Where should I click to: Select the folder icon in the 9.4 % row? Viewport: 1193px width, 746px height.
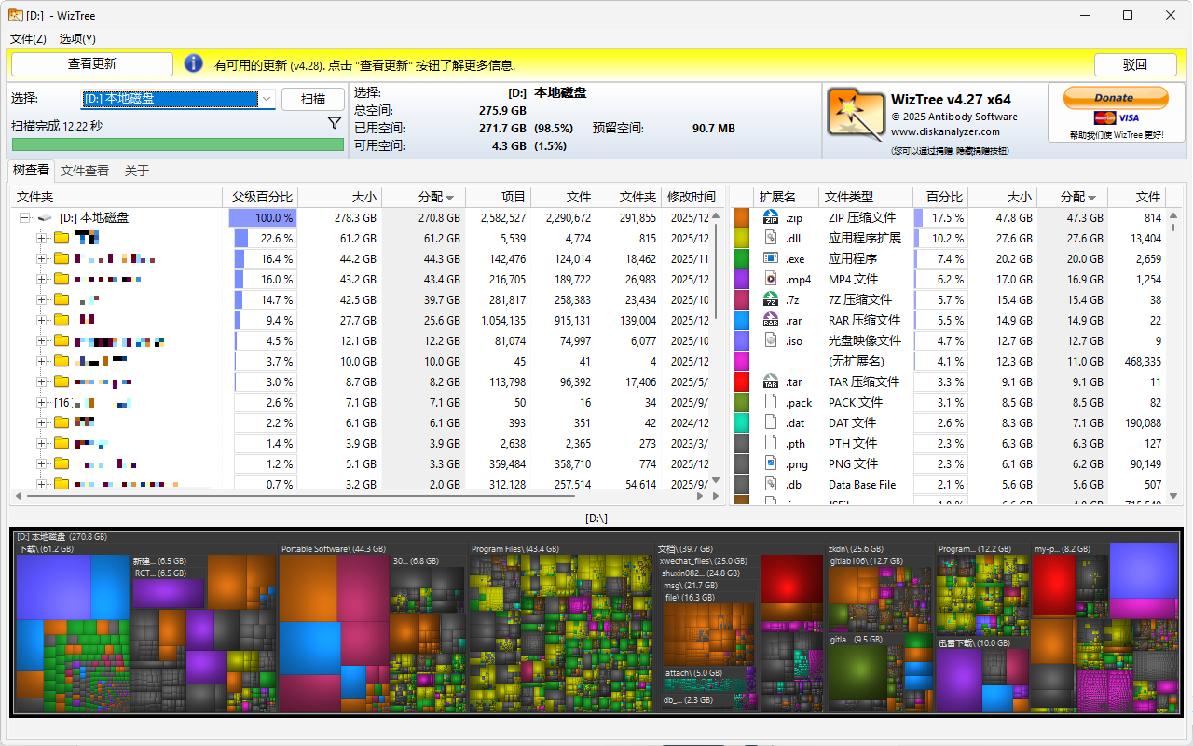(x=62, y=320)
